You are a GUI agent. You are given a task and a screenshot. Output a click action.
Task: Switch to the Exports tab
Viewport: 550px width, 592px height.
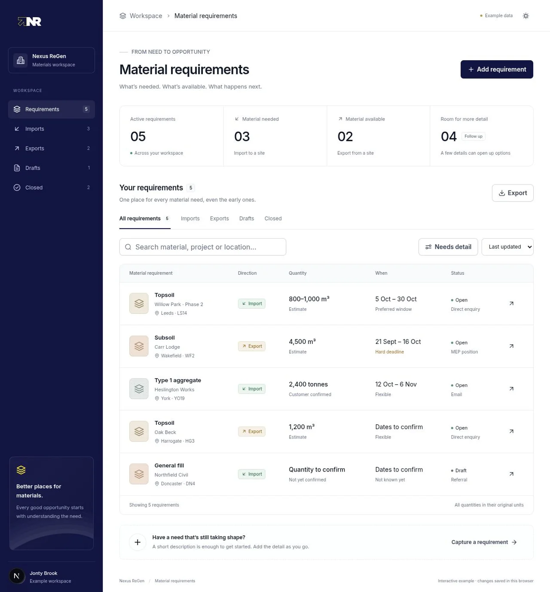(220, 219)
